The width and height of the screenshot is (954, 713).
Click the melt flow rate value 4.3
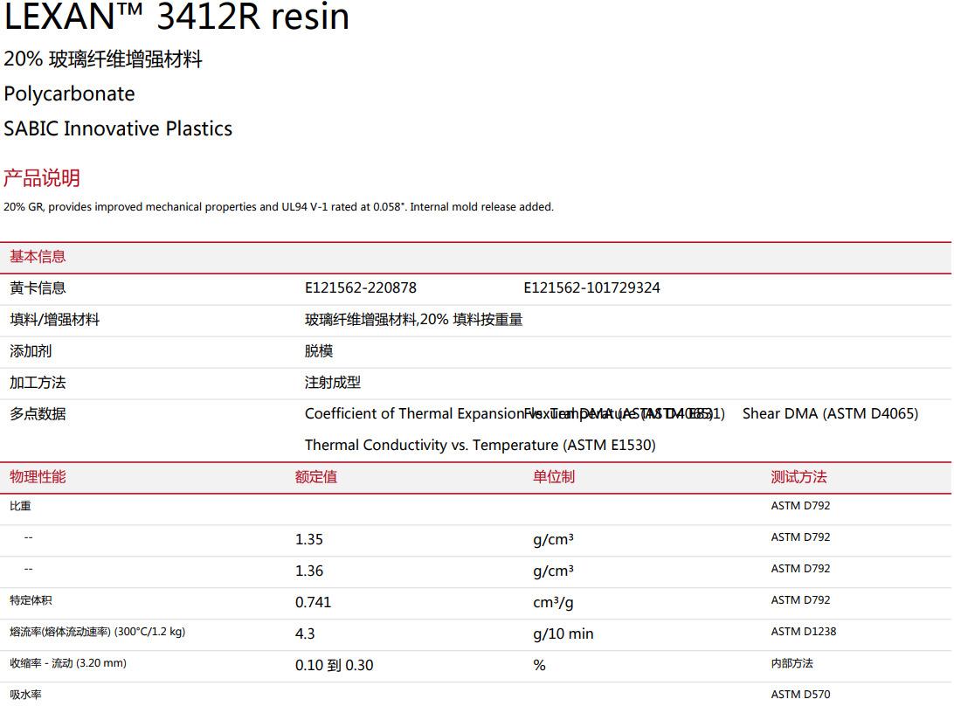(305, 634)
